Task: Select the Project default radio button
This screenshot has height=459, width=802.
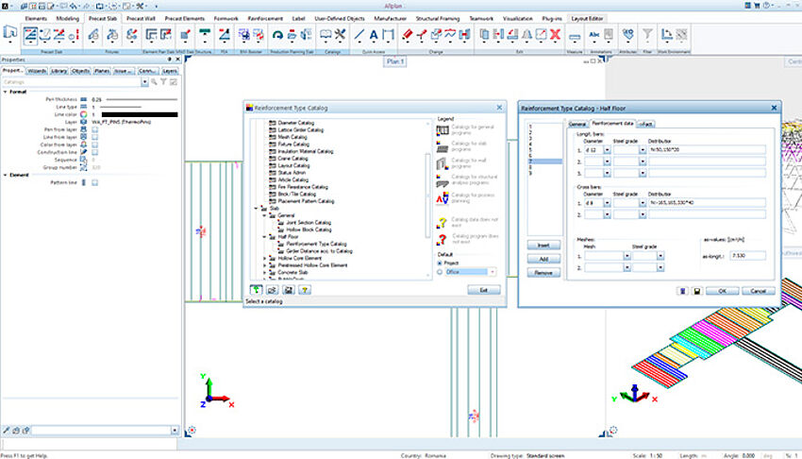Action: [x=440, y=263]
